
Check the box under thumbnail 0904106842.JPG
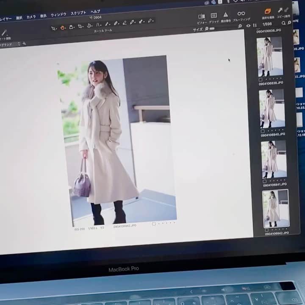(x=267, y=230)
